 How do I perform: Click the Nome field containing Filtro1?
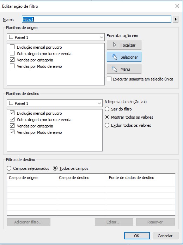pos(97,19)
